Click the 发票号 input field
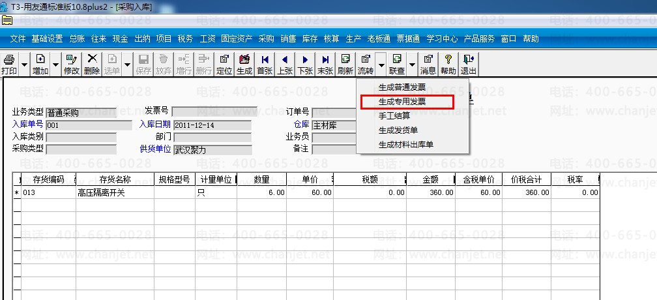The width and height of the screenshot is (657, 300). (x=214, y=112)
